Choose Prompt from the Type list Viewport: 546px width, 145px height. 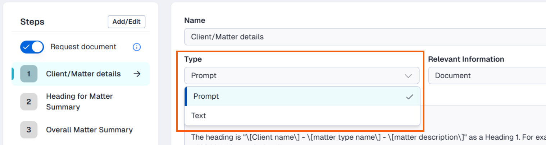click(x=206, y=97)
